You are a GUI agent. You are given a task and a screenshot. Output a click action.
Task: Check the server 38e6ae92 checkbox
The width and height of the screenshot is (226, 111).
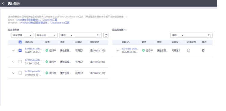tap(20, 73)
